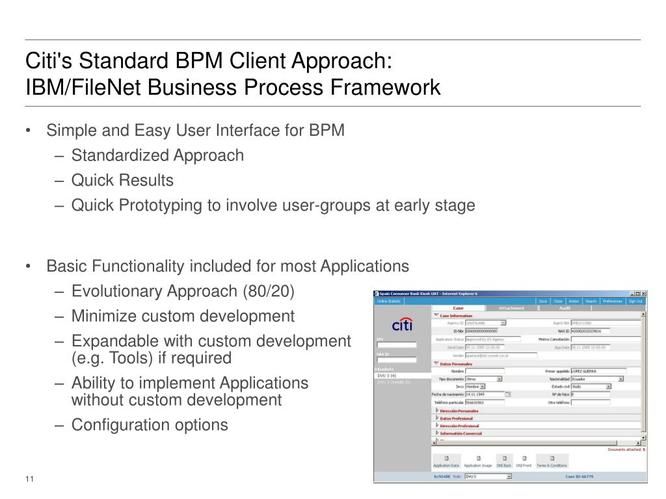Open the Role dropdown at bottom

click(x=509, y=476)
